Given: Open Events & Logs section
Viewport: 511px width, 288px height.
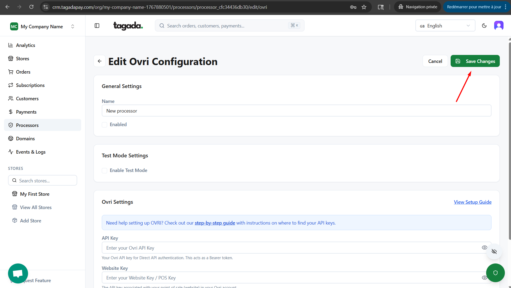Looking at the screenshot, I should (30, 152).
